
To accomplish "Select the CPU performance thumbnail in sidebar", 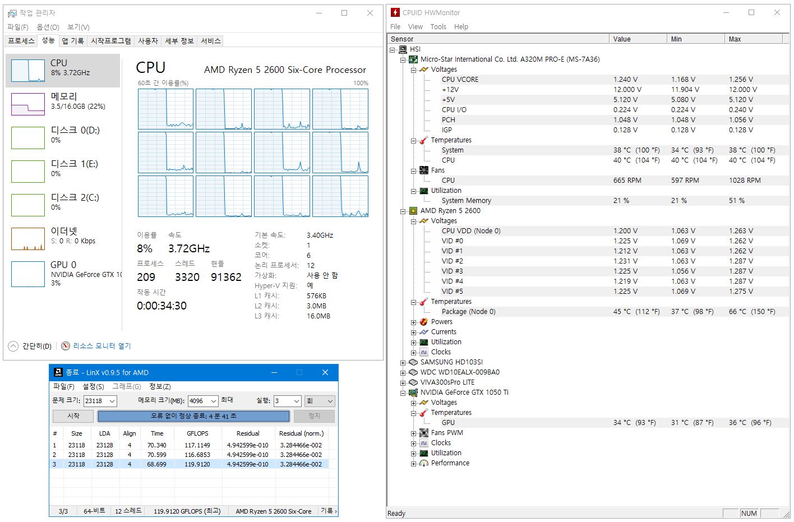I will click(x=63, y=71).
